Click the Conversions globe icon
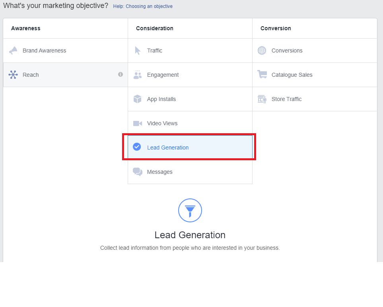 tap(262, 51)
